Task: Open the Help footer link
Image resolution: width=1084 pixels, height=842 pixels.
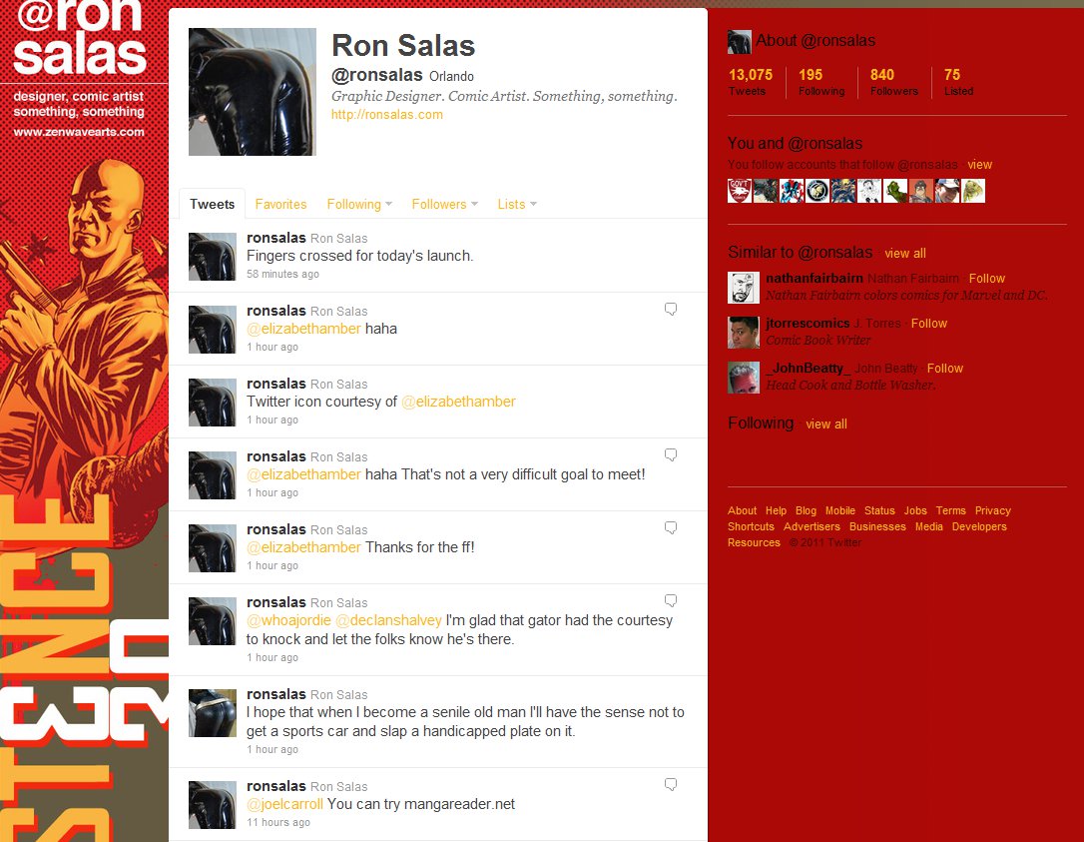Action: coord(776,510)
